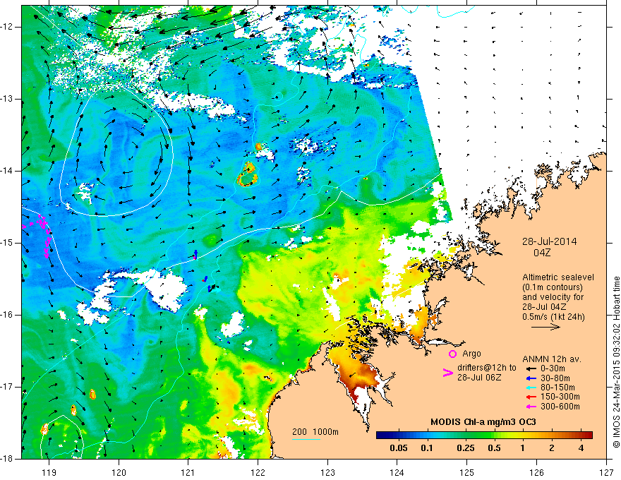Click the magenta drifters arrowhead legend symbol
621x480 pixels.
(x=447, y=373)
